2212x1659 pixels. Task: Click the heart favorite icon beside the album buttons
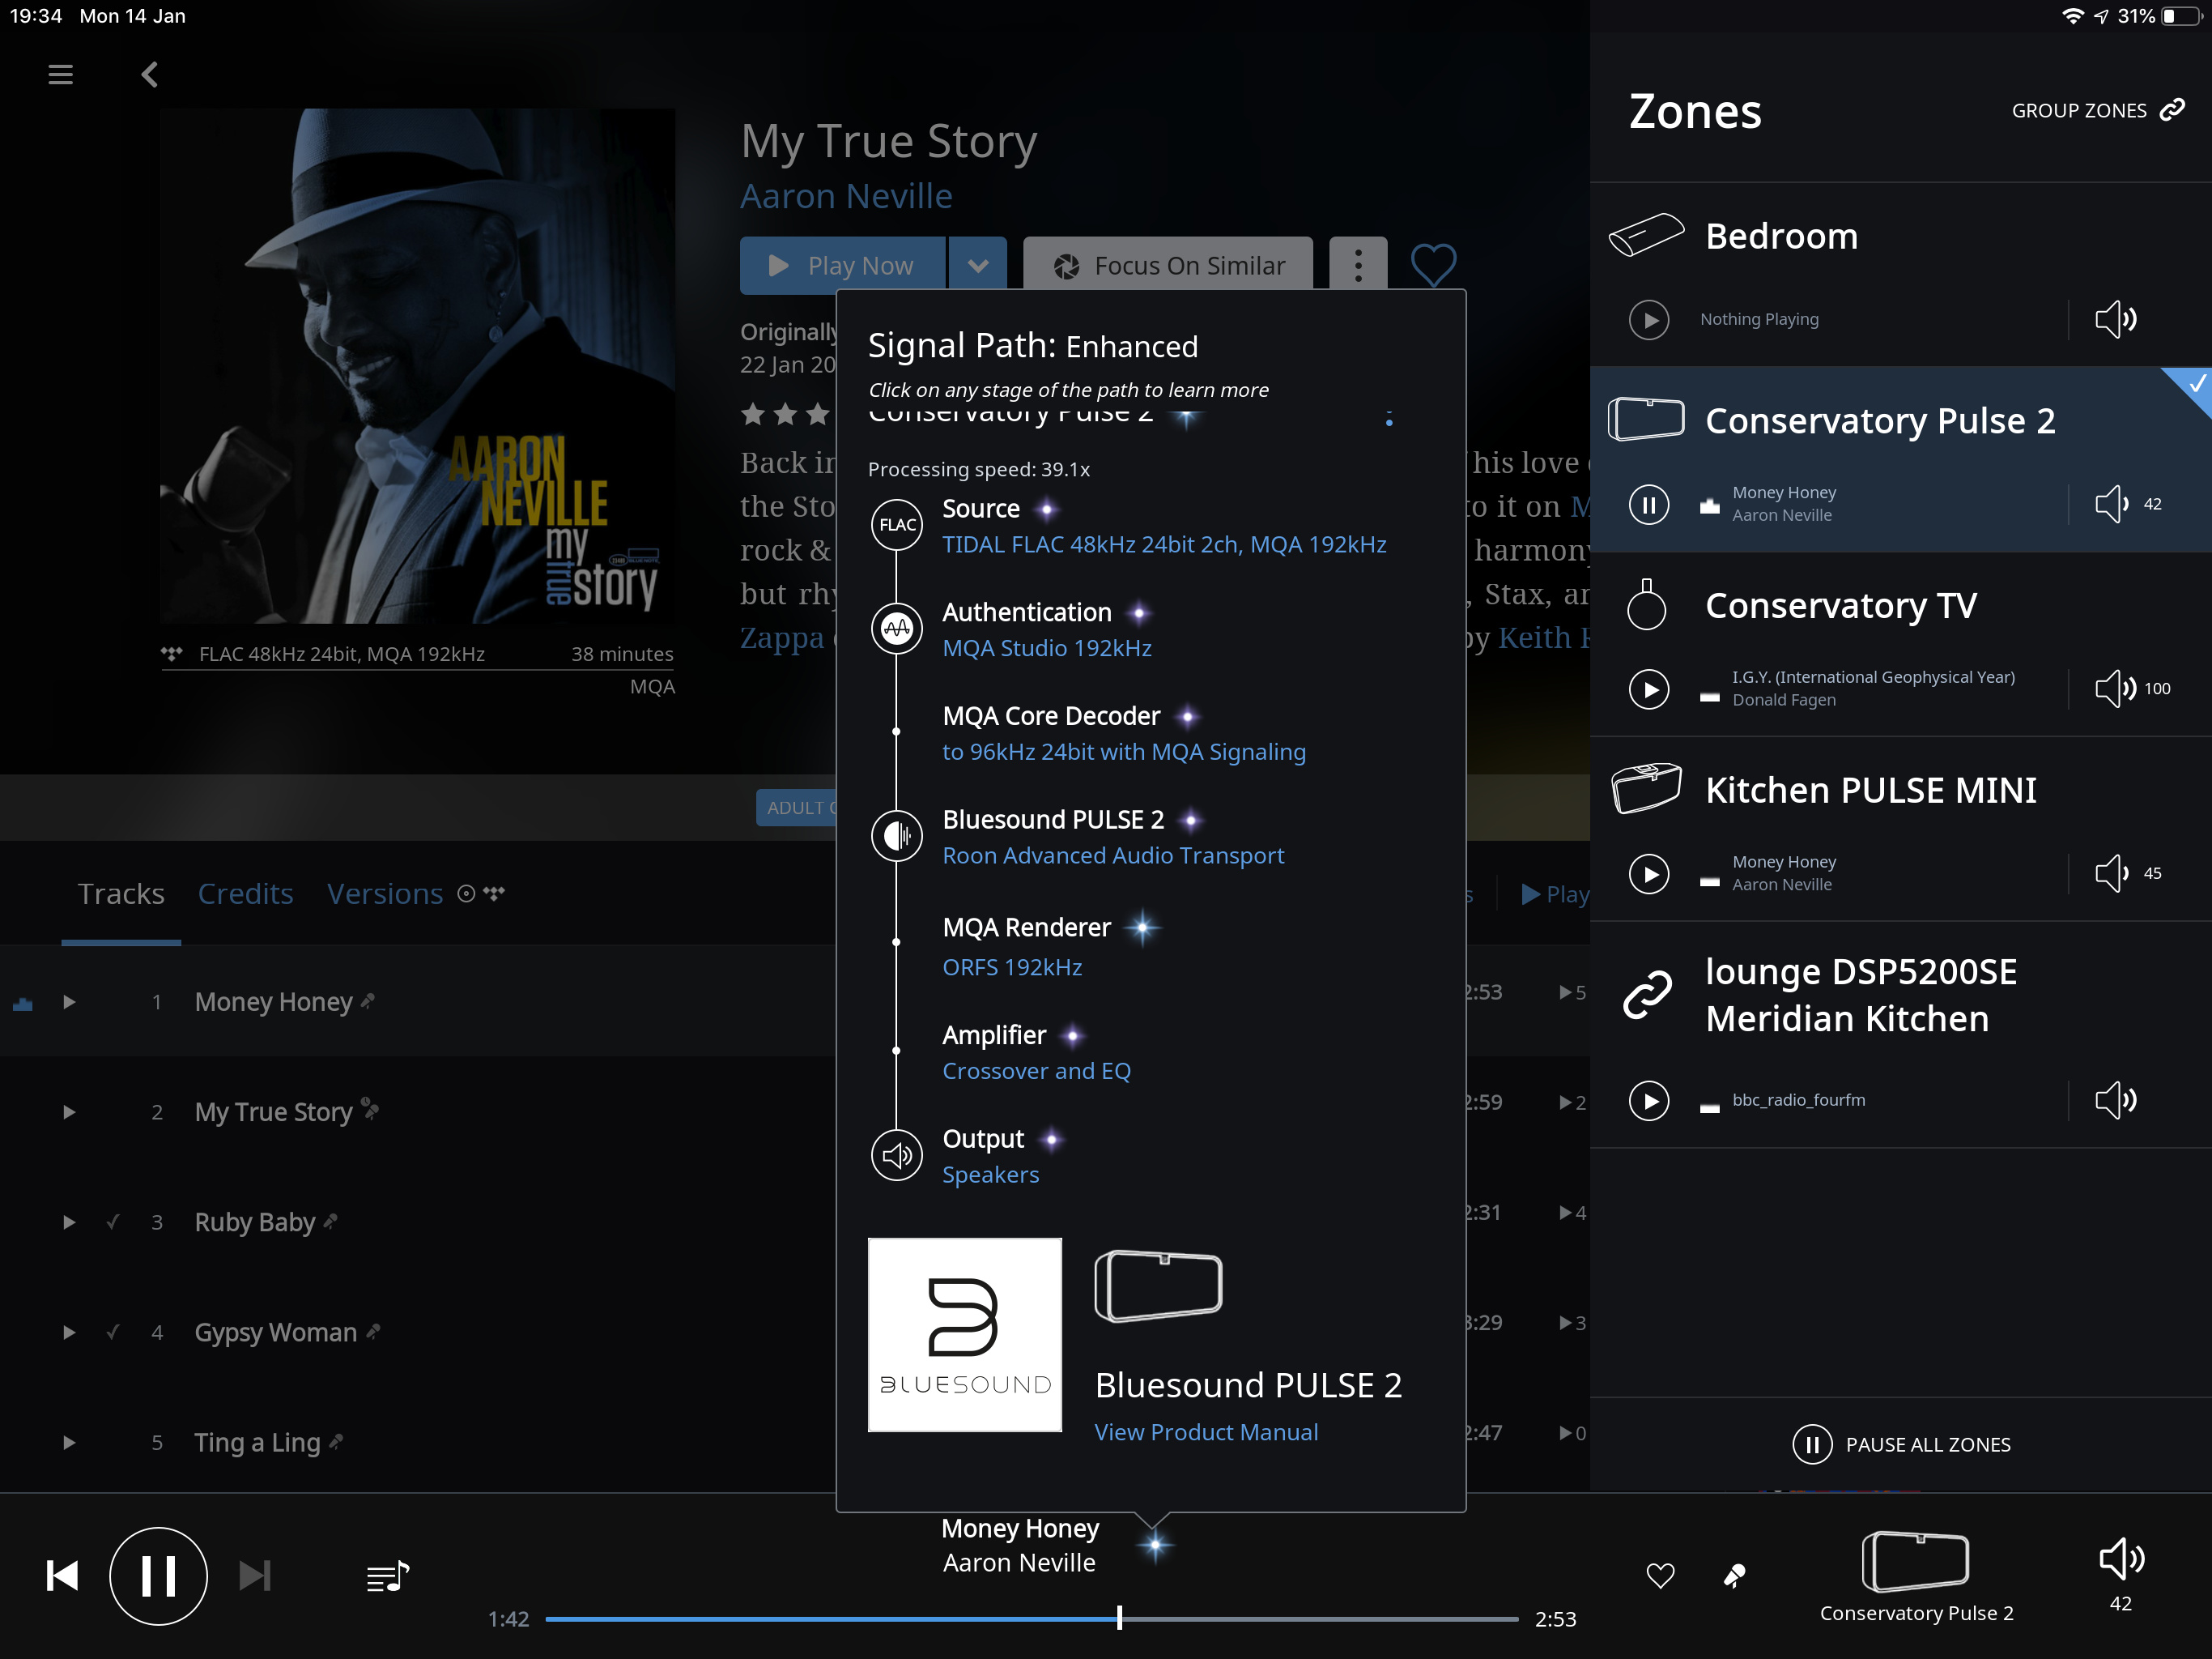[1432, 265]
